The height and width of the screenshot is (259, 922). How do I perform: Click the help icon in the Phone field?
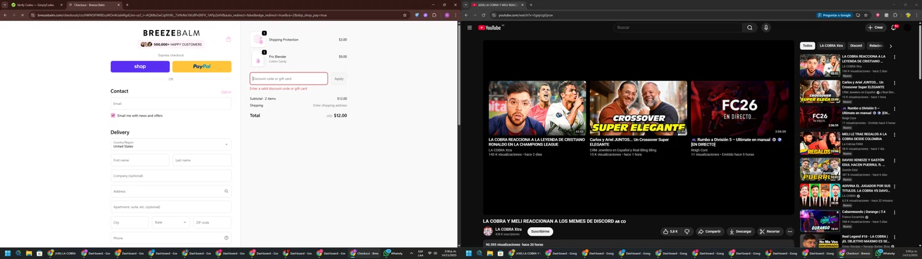coord(226,238)
